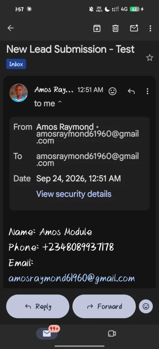Tap the Forward button
Viewport: 159px width, 349px height.
(x=104, y=306)
